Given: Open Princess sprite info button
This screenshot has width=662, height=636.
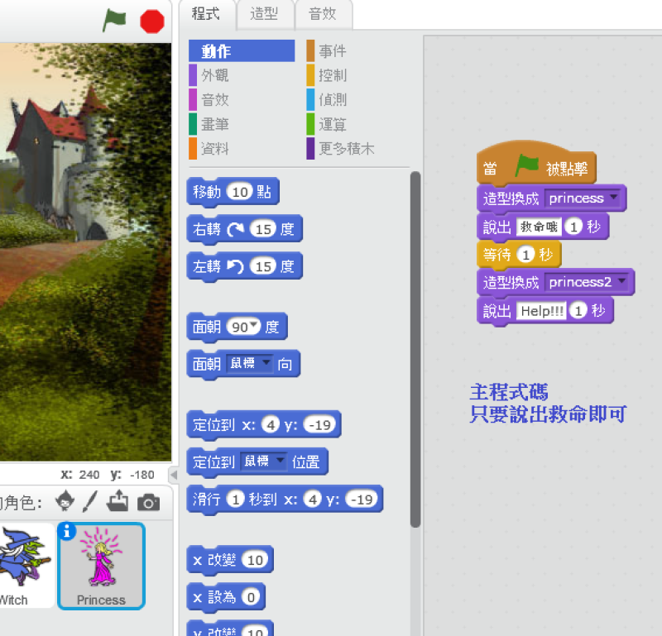Looking at the screenshot, I should click(x=68, y=533).
